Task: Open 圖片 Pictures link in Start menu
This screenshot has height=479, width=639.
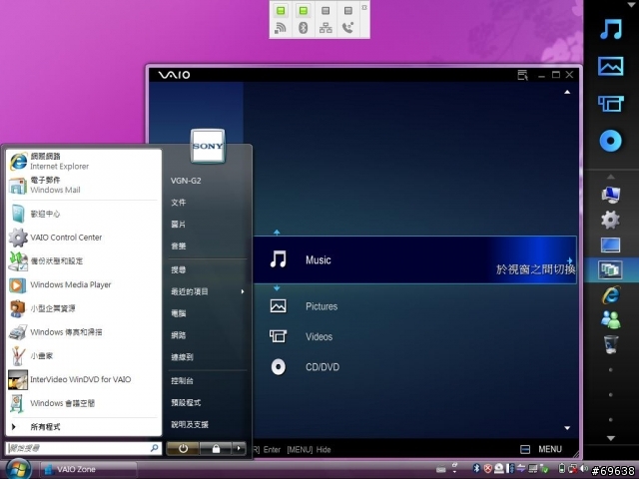Action: [x=178, y=224]
